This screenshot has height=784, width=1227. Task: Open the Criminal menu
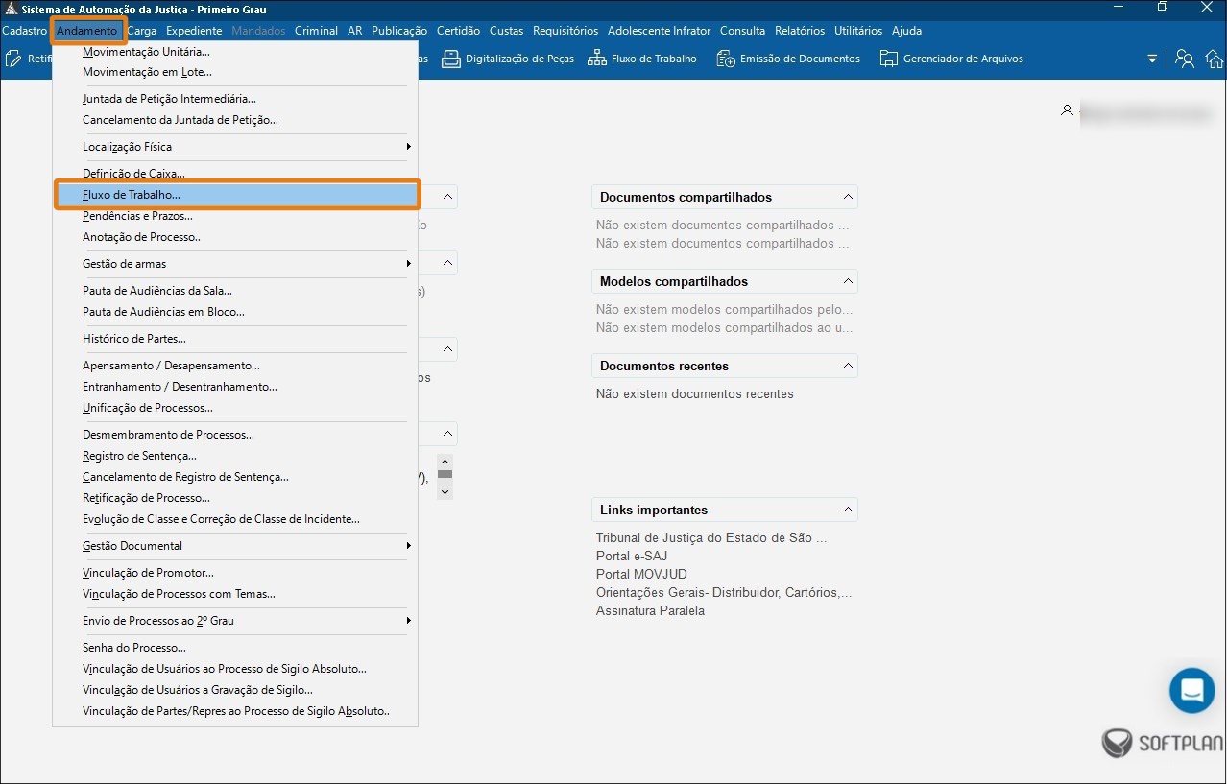pos(316,31)
